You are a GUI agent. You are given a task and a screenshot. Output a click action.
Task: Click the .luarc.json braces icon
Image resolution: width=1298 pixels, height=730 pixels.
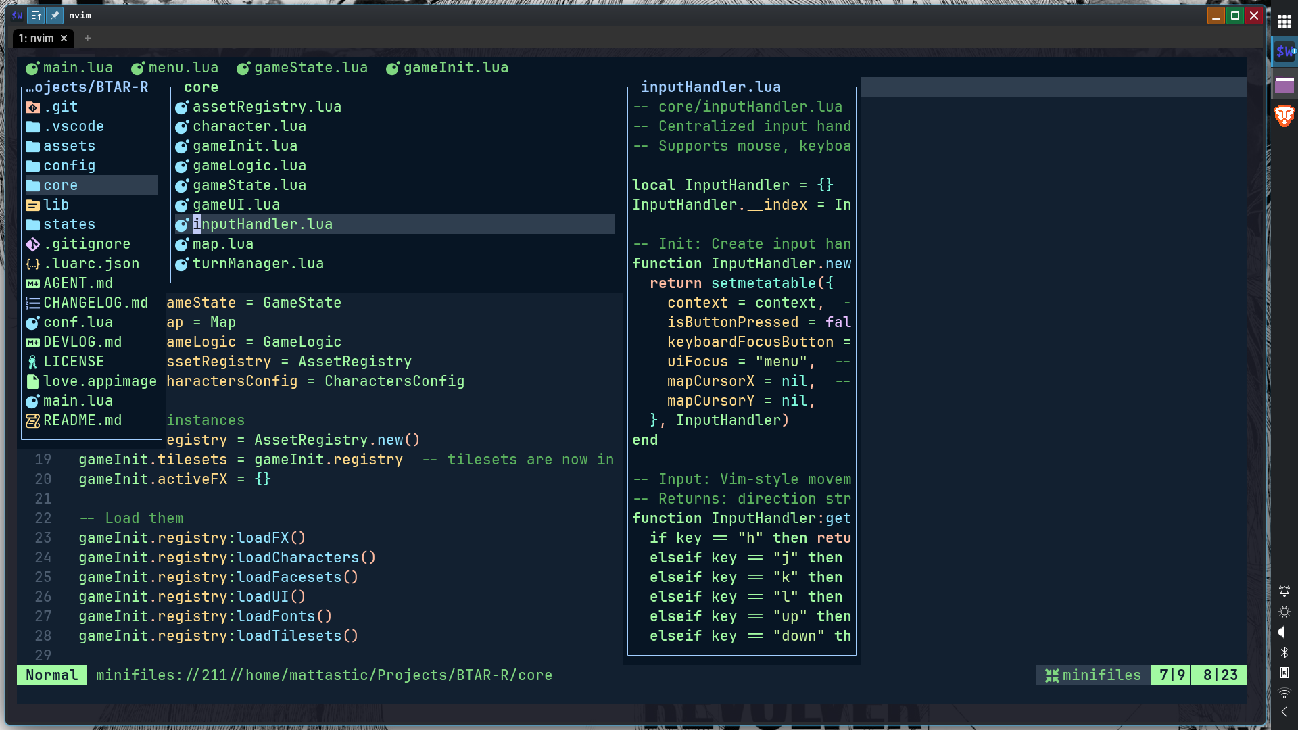pyautogui.click(x=32, y=264)
